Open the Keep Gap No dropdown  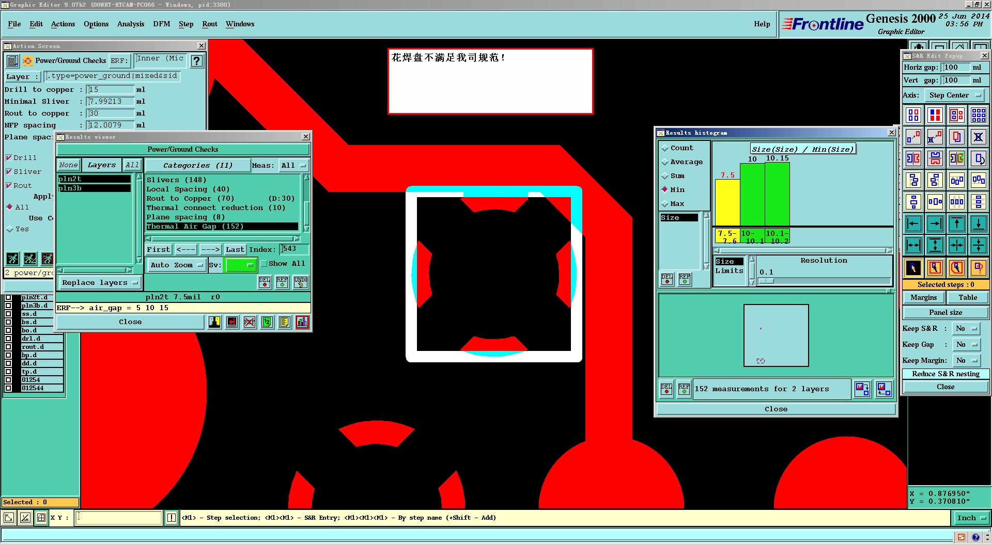tap(966, 345)
